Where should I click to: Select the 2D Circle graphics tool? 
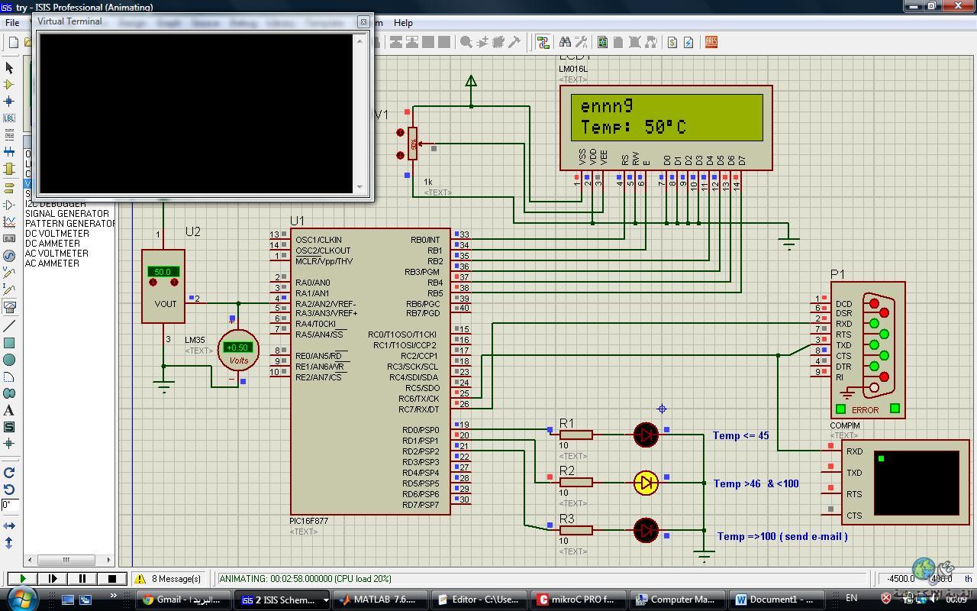pyautogui.click(x=9, y=360)
